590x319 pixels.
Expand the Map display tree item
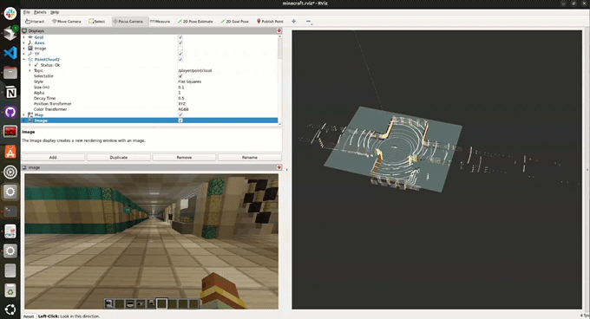[24, 114]
